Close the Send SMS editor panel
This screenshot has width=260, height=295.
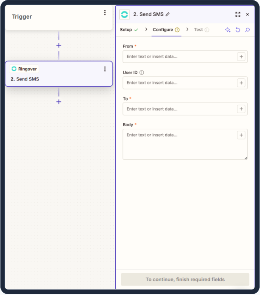(248, 14)
